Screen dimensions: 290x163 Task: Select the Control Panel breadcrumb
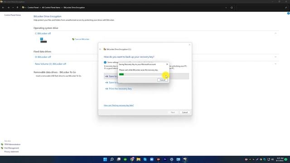pos(33,8)
